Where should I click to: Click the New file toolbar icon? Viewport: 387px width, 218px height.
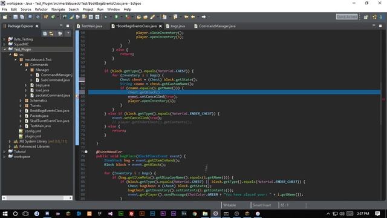(5, 17)
